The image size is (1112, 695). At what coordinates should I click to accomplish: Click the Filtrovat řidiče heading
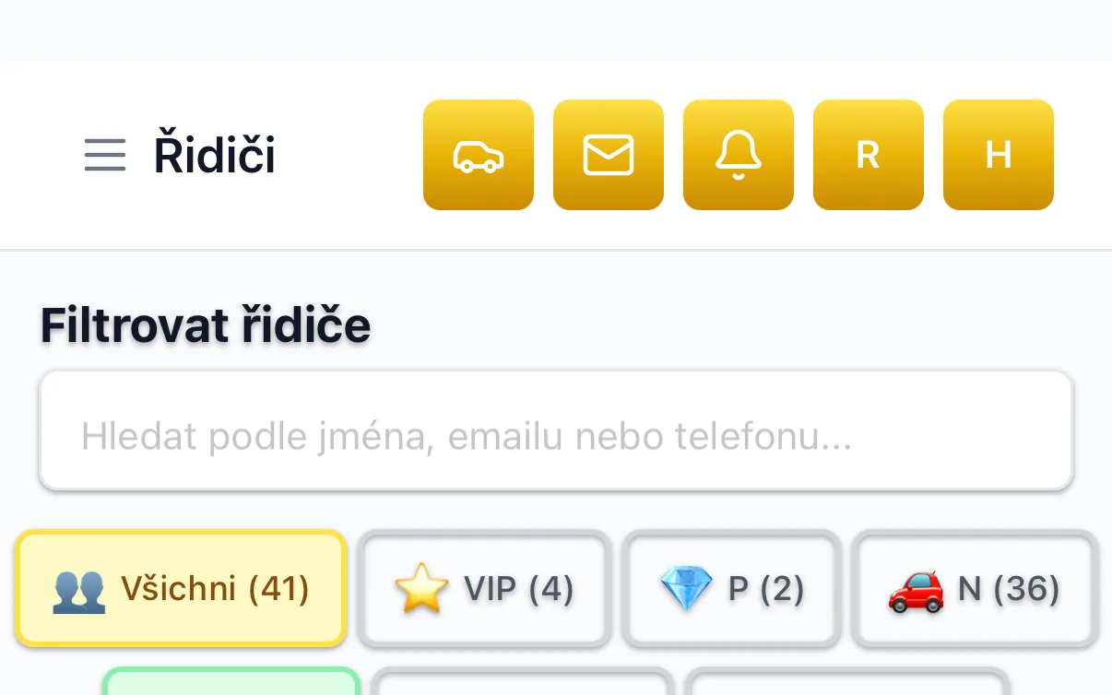tap(206, 324)
